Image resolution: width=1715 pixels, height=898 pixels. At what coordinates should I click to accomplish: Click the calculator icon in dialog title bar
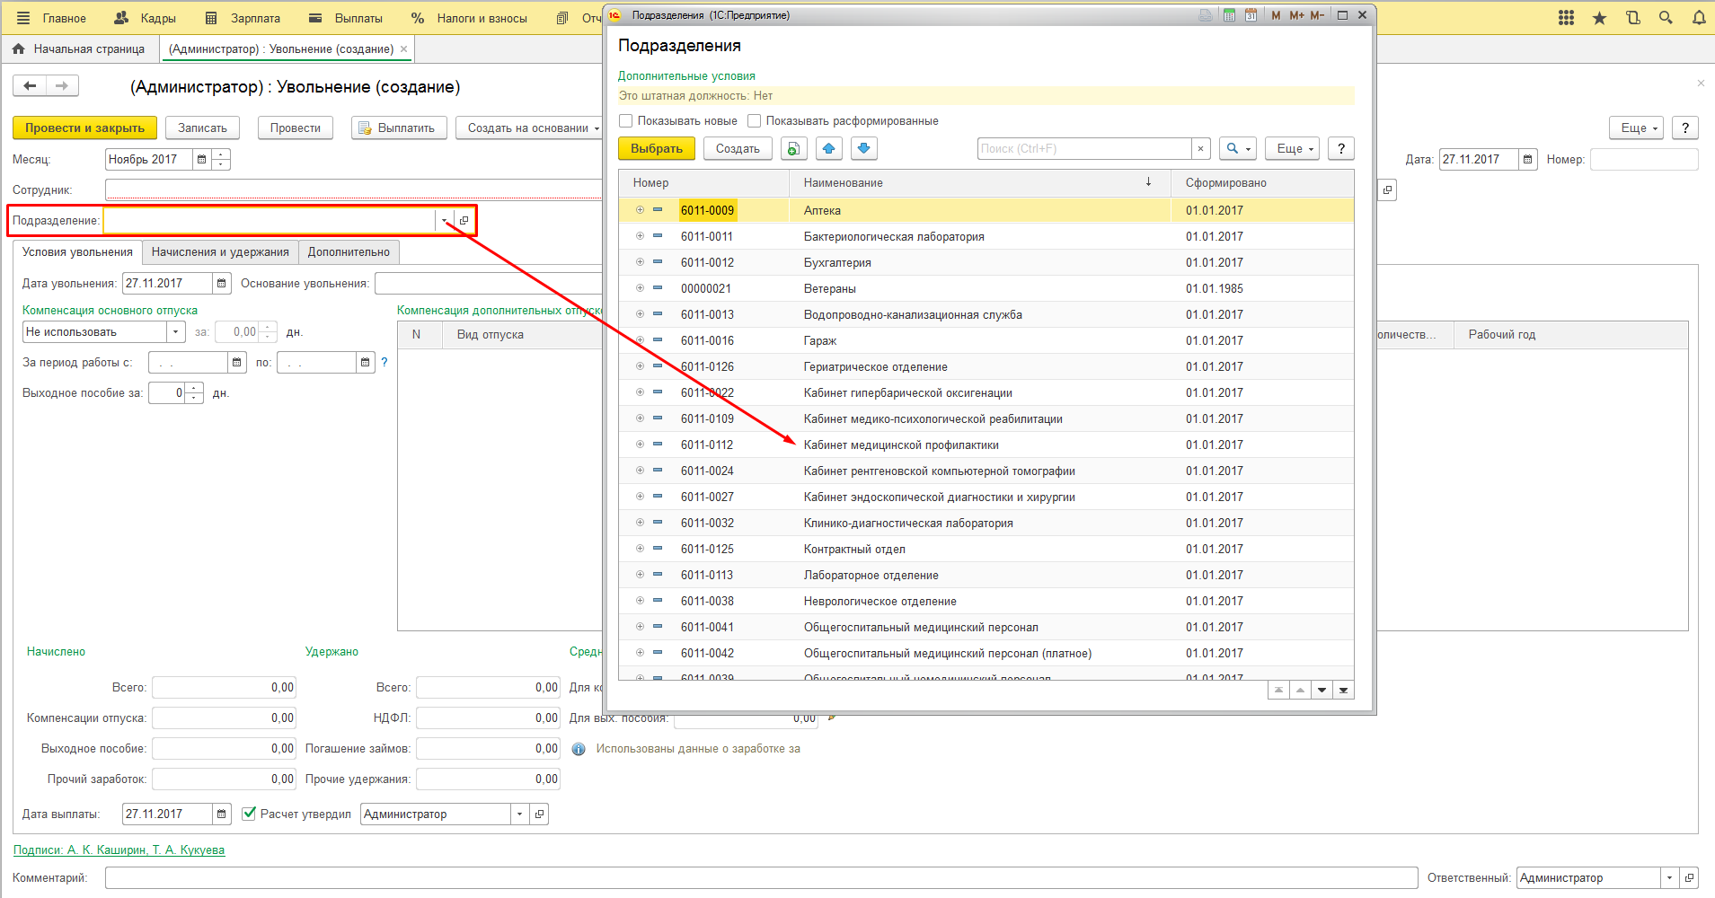click(1229, 15)
